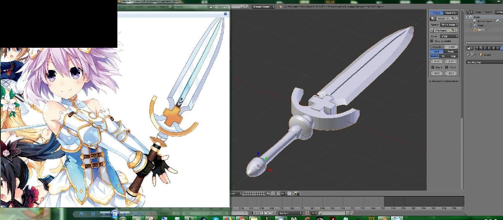Open the Scene properties tab icon
Screen dimensions: 503x220
pos(485,48)
